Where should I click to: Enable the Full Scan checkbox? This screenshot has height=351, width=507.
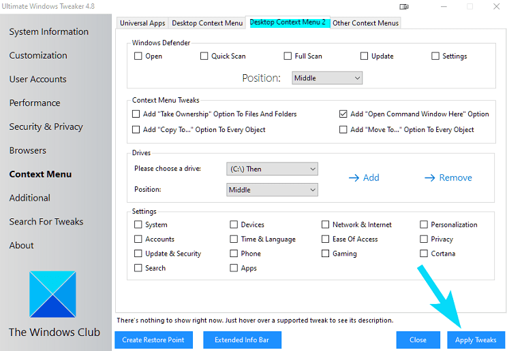pyautogui.click(x=288, y=56)
